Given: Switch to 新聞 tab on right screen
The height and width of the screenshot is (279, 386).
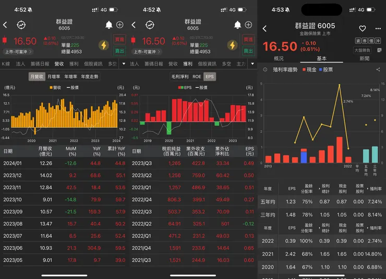Looking at the screenshot, I should [364, 58].
